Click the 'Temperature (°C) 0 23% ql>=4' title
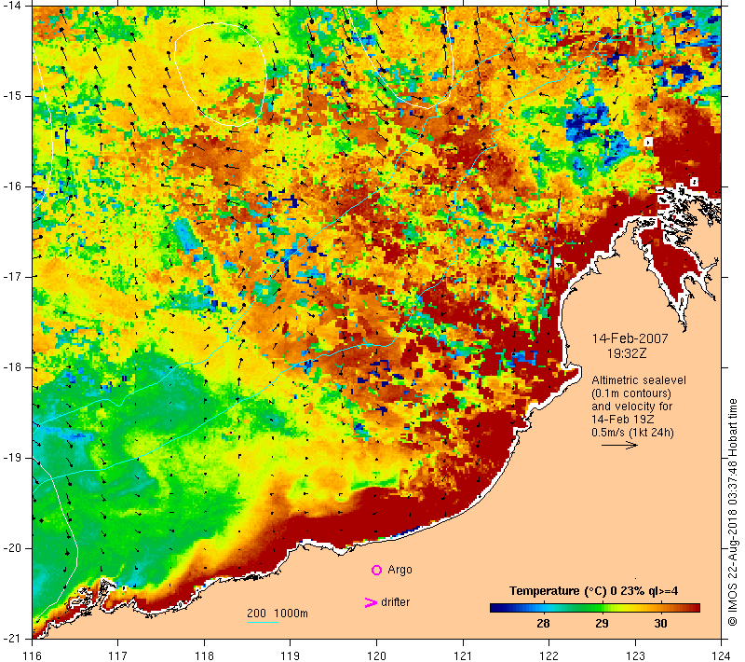The image size is (745, 662). (593, 591)
